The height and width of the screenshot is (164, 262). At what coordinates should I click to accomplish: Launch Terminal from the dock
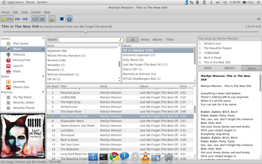coord(104,156)
